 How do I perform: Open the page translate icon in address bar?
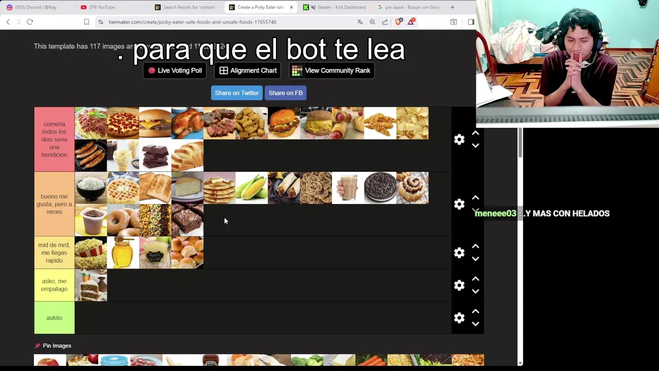360,22
